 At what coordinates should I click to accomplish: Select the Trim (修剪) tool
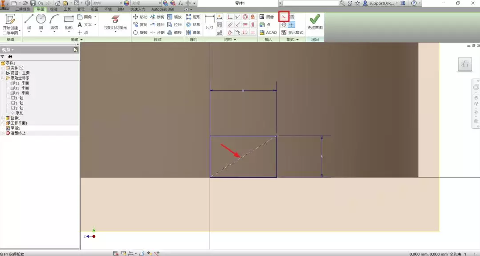point(157,17)
